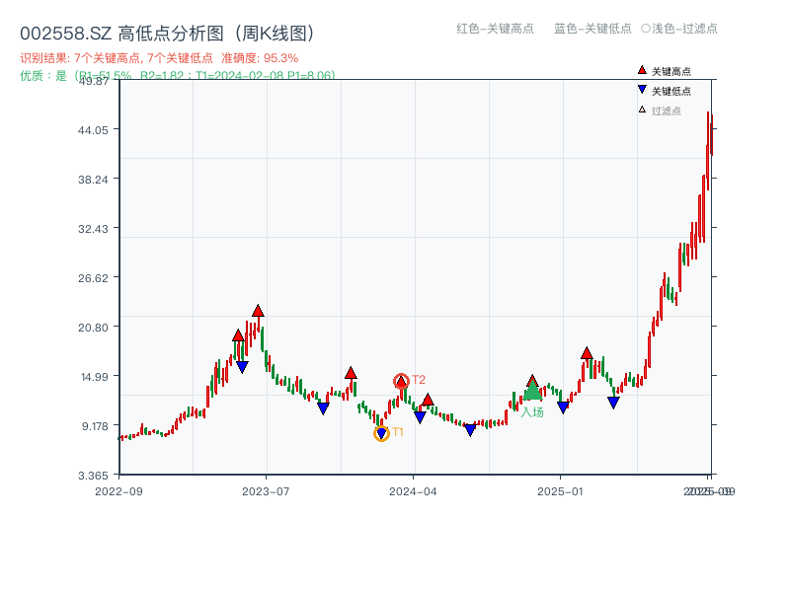Click the 浅色-过滤点 header note
Screen dimensions: 790x592
click(x=679, y=29)
